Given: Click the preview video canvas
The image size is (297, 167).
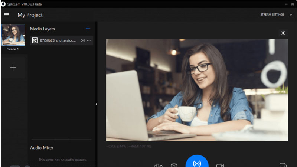Looking at the screenshot, I should coord(197,90).
